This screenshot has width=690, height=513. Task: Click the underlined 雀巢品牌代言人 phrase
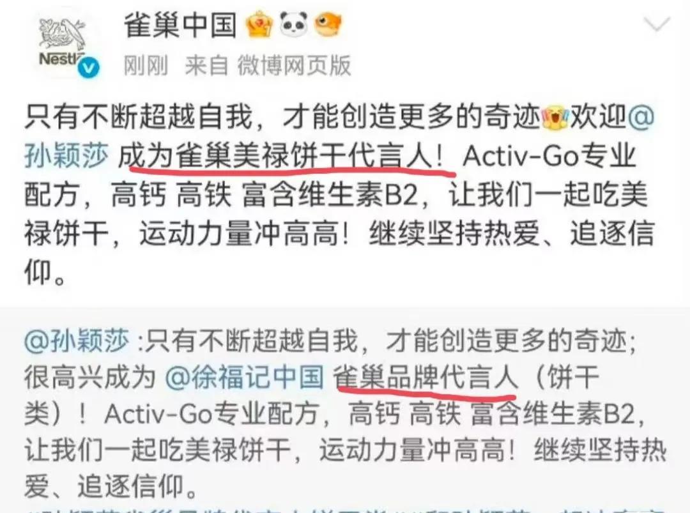coord(424,378)
